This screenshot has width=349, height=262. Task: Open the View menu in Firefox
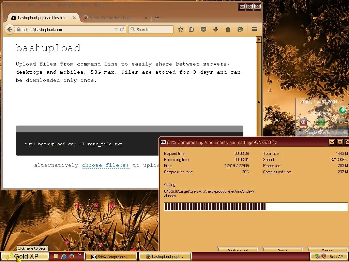pos(31,5)
